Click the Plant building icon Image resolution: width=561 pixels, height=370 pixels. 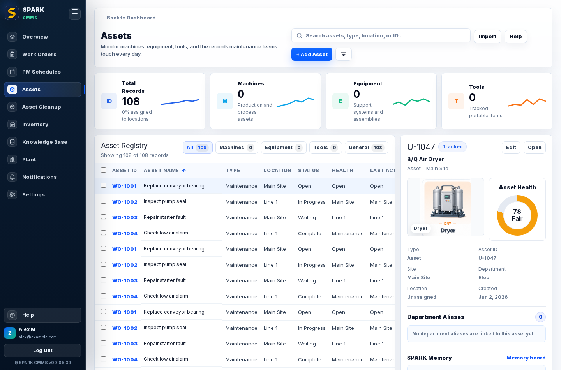point(12,160)
